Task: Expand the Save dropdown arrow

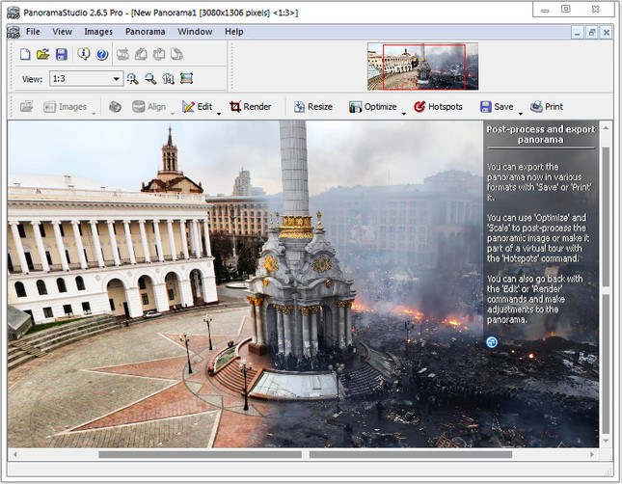Action: tap(520, 113)
